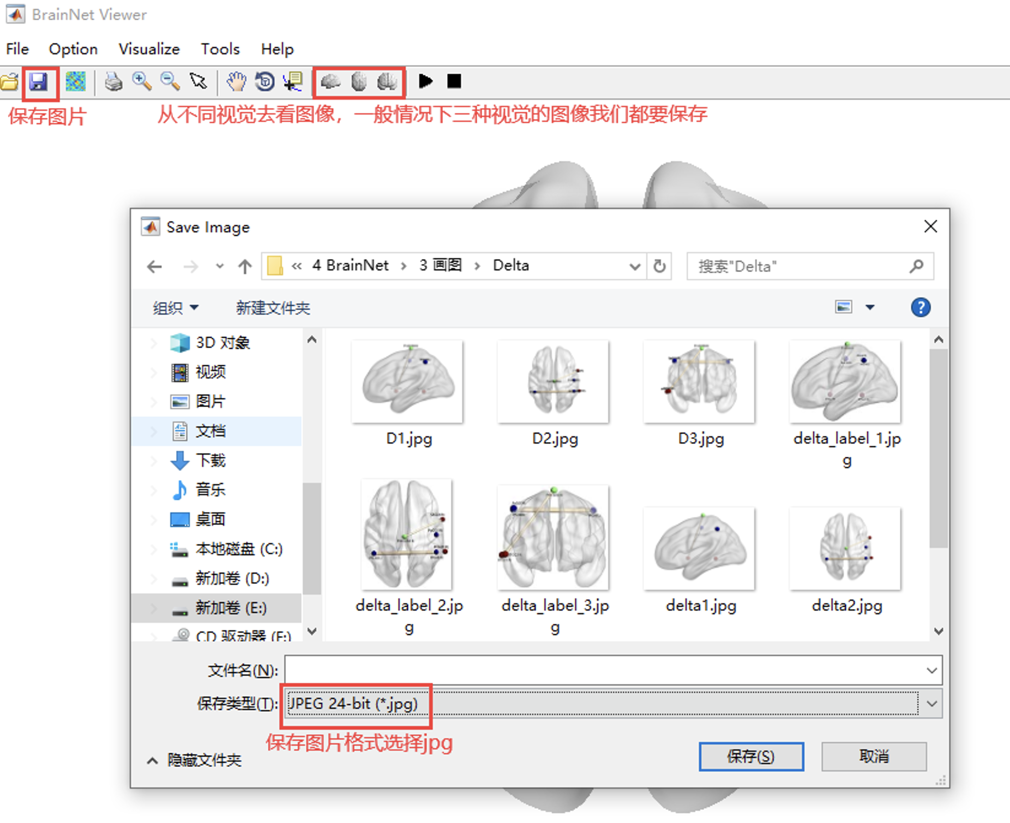1010x823 pixels.
Task: Open the 保存类型 JPEG 24-bit dropdown
Action: (x=613, y=703)
